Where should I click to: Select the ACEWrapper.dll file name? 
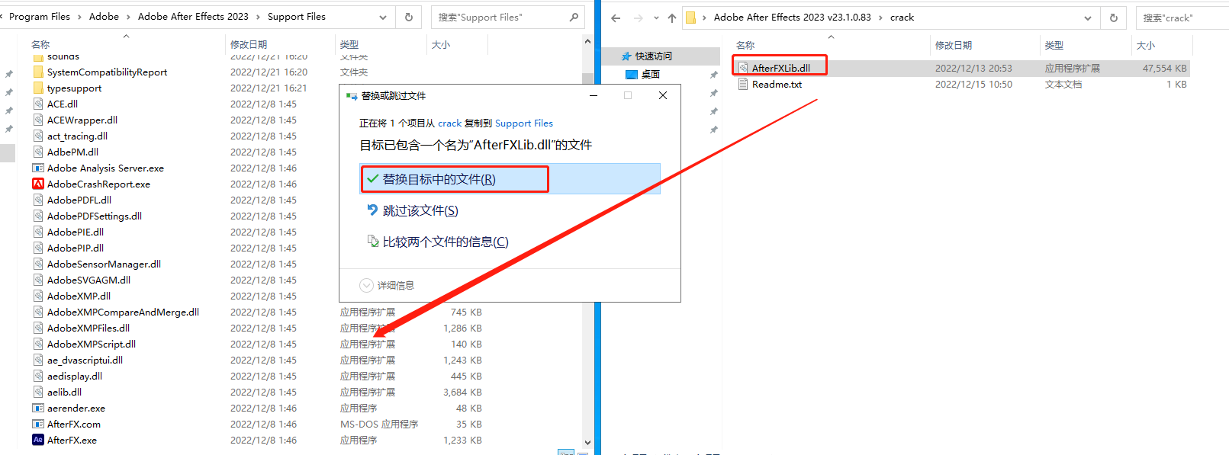tap(82, 120)
